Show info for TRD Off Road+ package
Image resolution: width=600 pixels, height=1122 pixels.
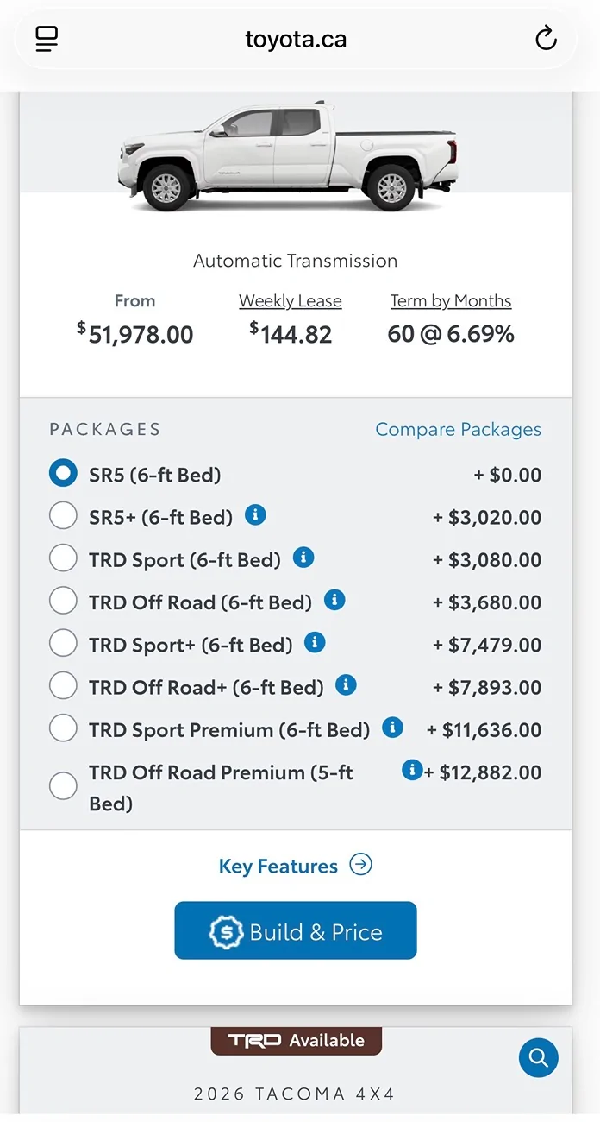pyautogui.click(x=346, y=685)
